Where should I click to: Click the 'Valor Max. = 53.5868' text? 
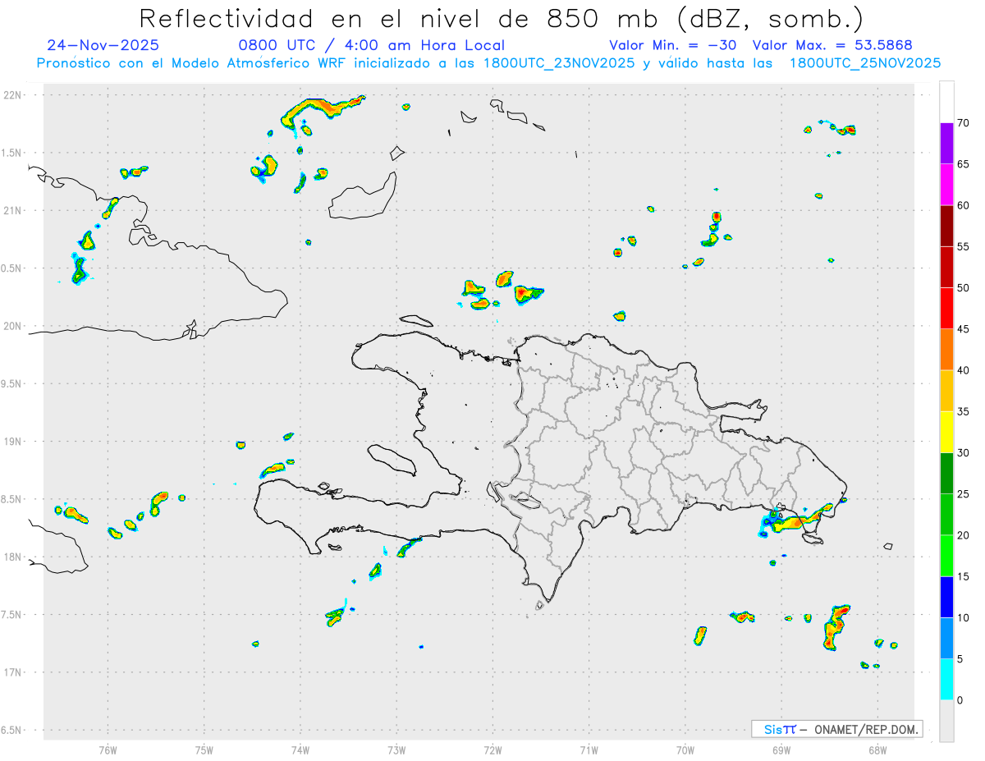[x=832, y=45]
